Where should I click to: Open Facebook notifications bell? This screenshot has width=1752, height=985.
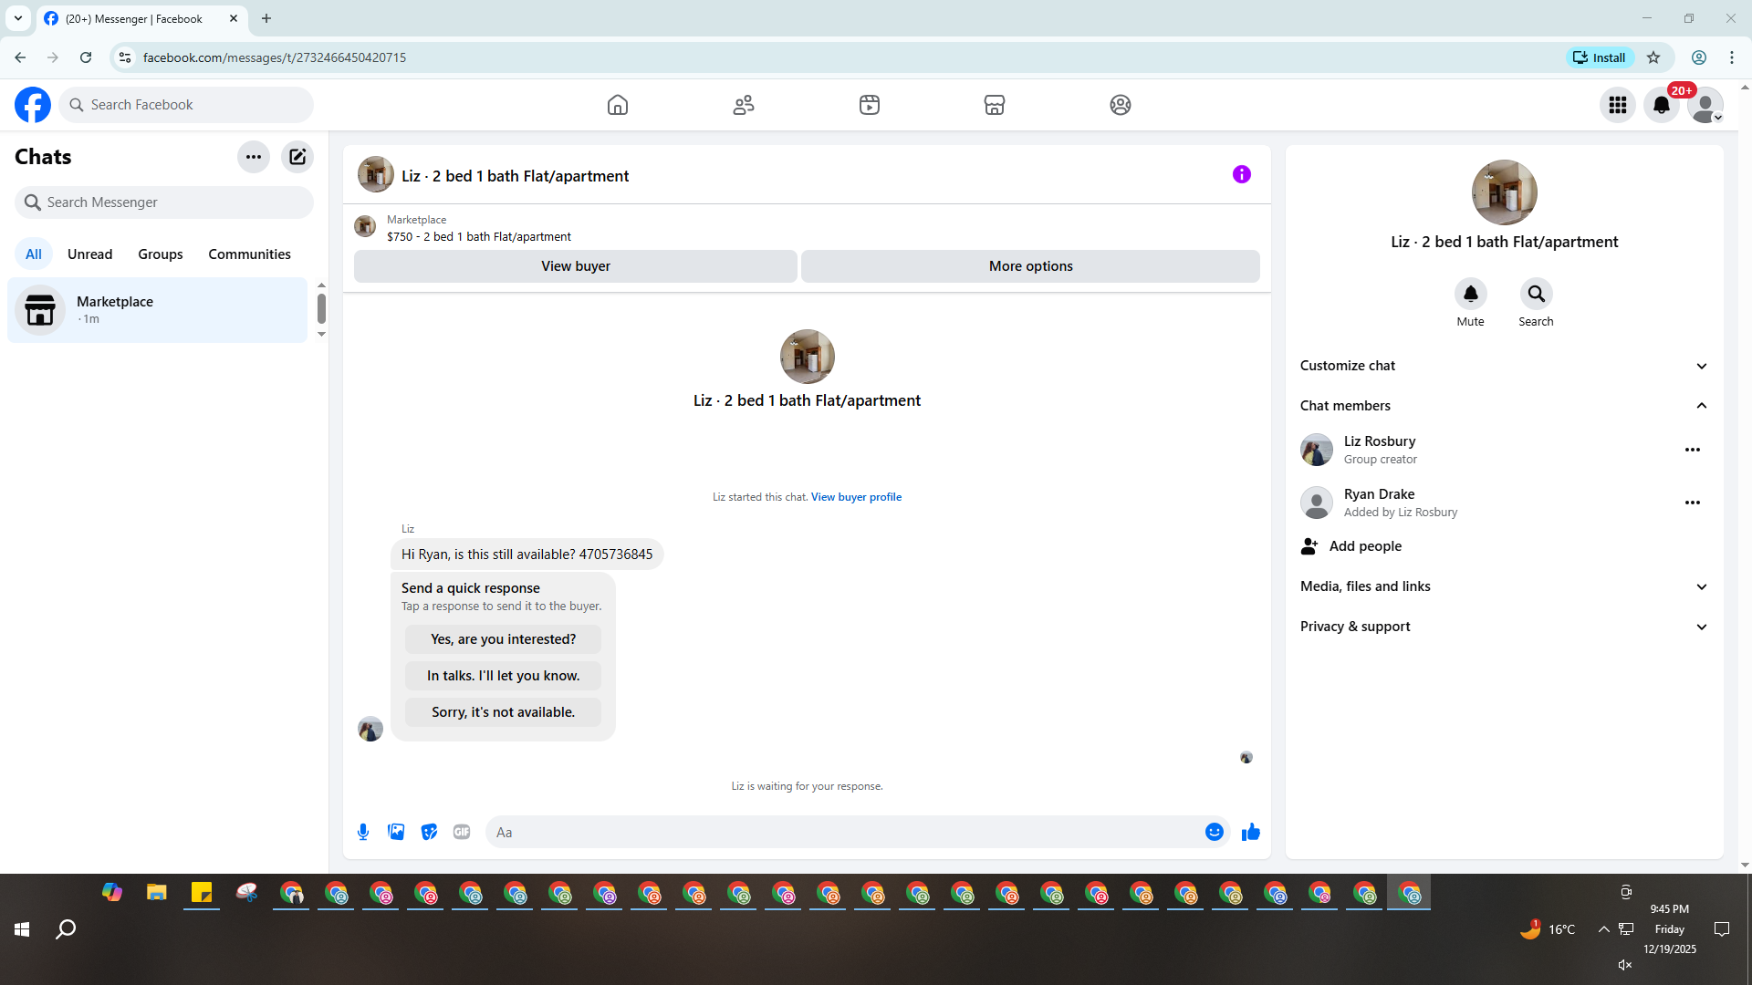coord(1661,105)
